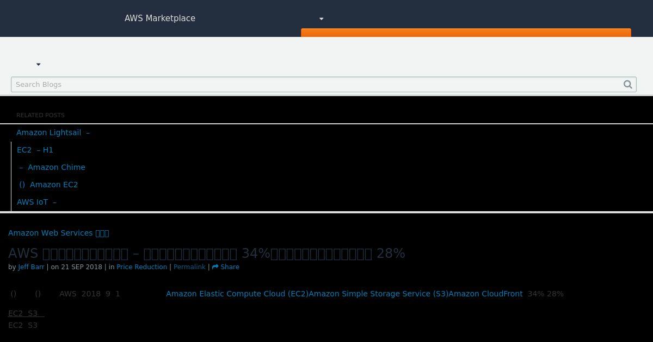Click the RELATED POSTS heading

coord(40,115)
